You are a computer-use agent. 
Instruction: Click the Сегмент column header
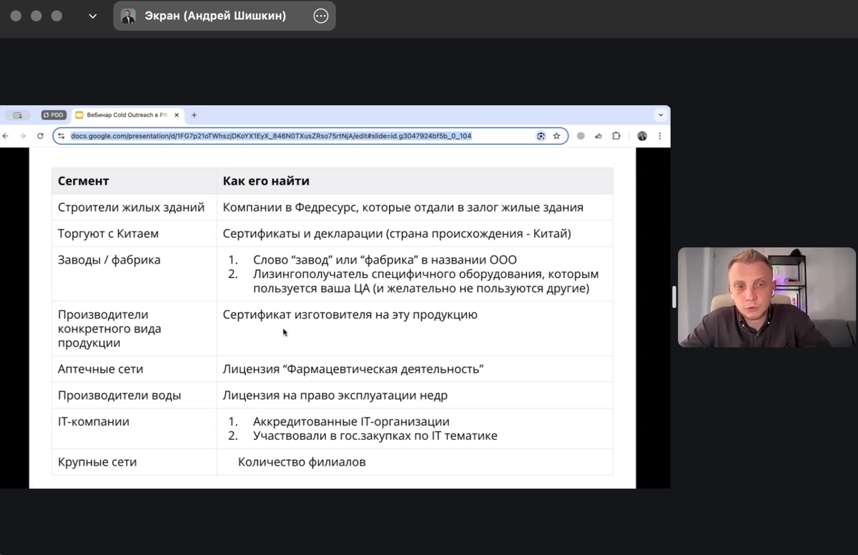[134, 181]
